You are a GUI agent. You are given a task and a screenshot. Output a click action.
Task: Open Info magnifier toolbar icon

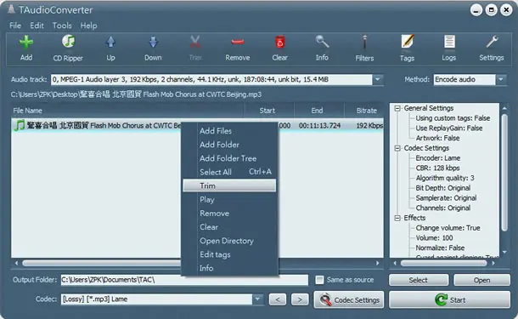322,42
